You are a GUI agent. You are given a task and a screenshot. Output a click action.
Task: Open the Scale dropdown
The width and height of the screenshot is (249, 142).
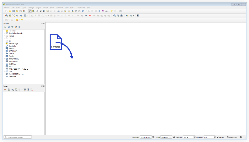[170, 137]
